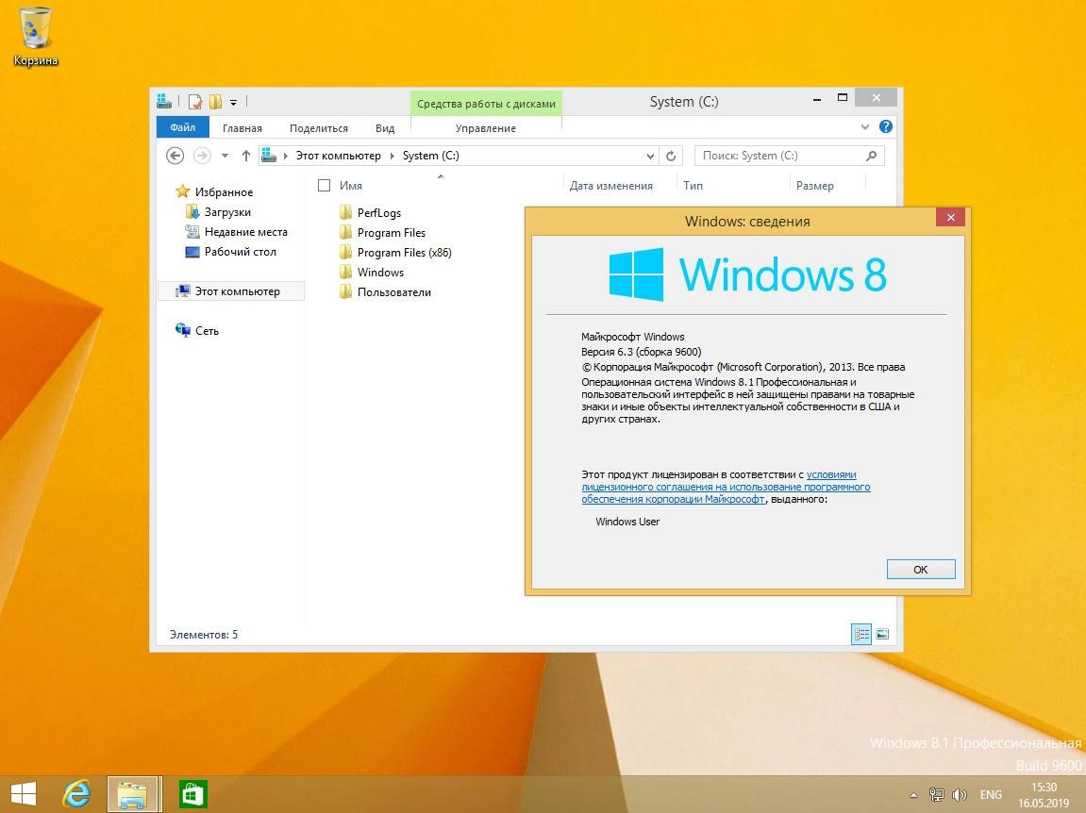
Task: Open Explorer help with the question mark icon
Action: [886, 126]
